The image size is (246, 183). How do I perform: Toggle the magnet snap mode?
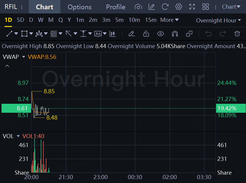[x=175, y=33]
